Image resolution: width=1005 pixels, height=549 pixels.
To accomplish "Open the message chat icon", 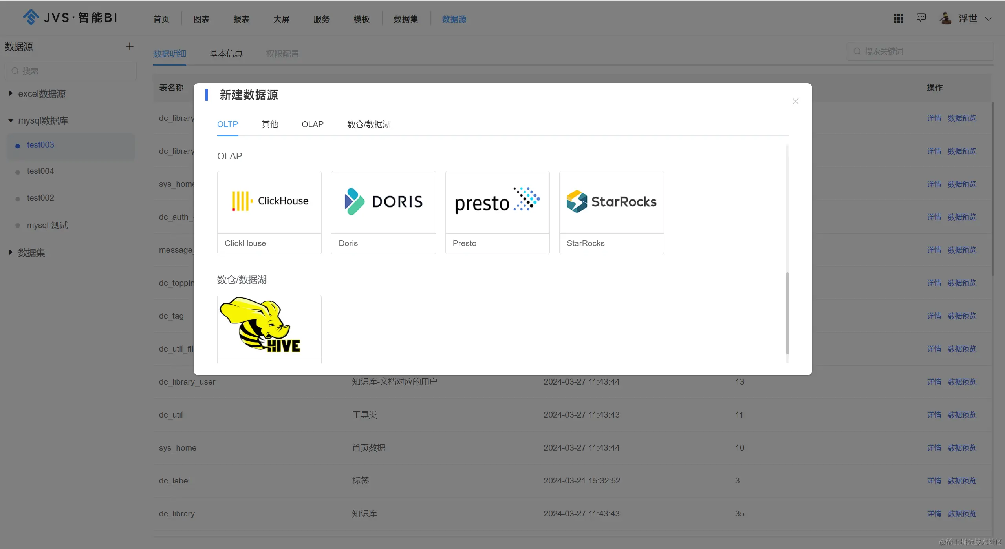I will (x=921, y=18).
